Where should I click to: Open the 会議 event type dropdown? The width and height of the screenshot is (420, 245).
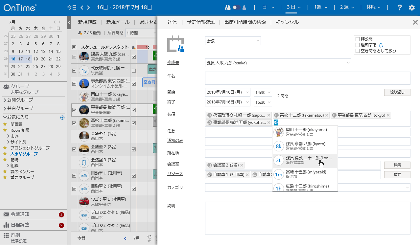[232, 40]
